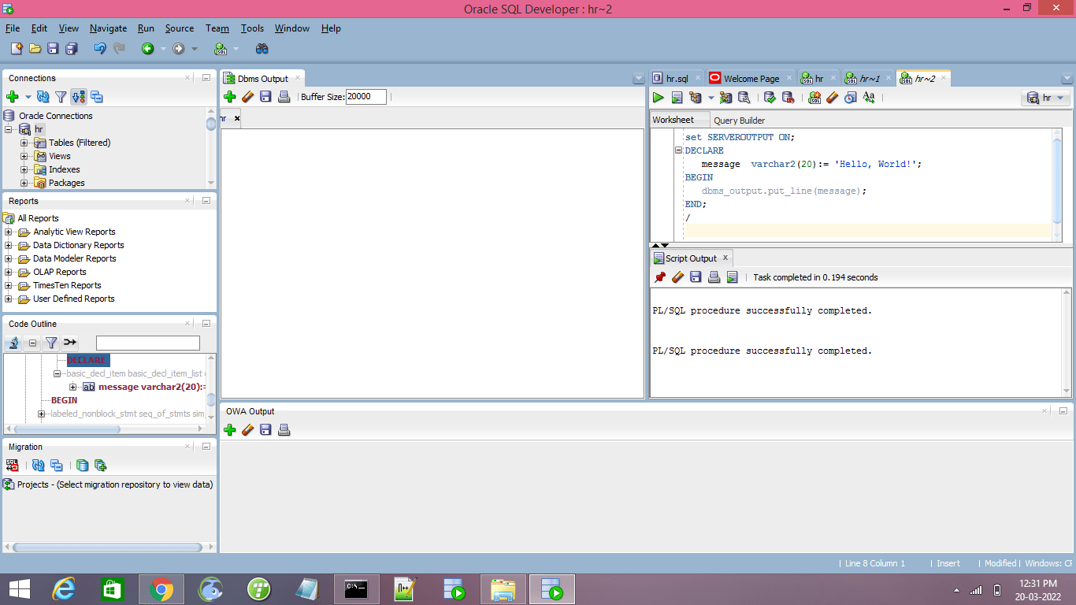Close the hr tab in Dbms Output
The height and width of the screenshot is (605, 1076).
236,118
